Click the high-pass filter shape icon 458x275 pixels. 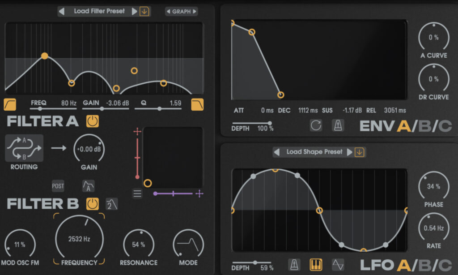click(x=10, y=104)
